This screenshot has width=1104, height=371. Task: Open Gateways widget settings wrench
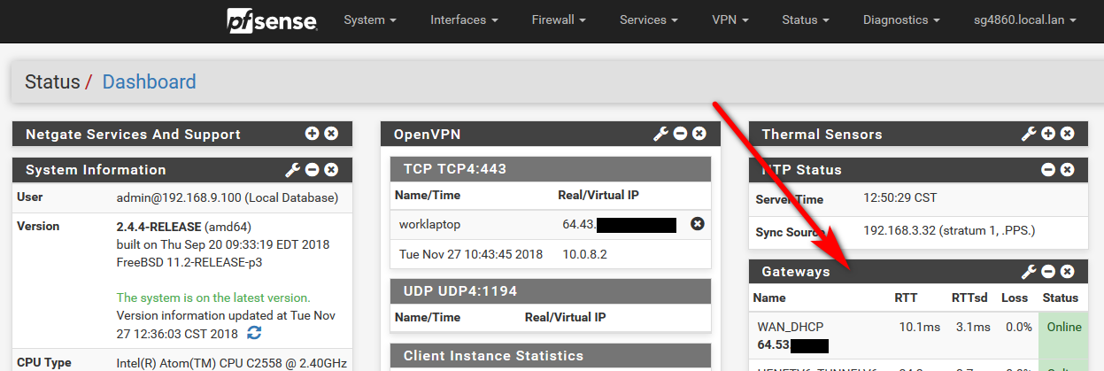click(1029, 271)
